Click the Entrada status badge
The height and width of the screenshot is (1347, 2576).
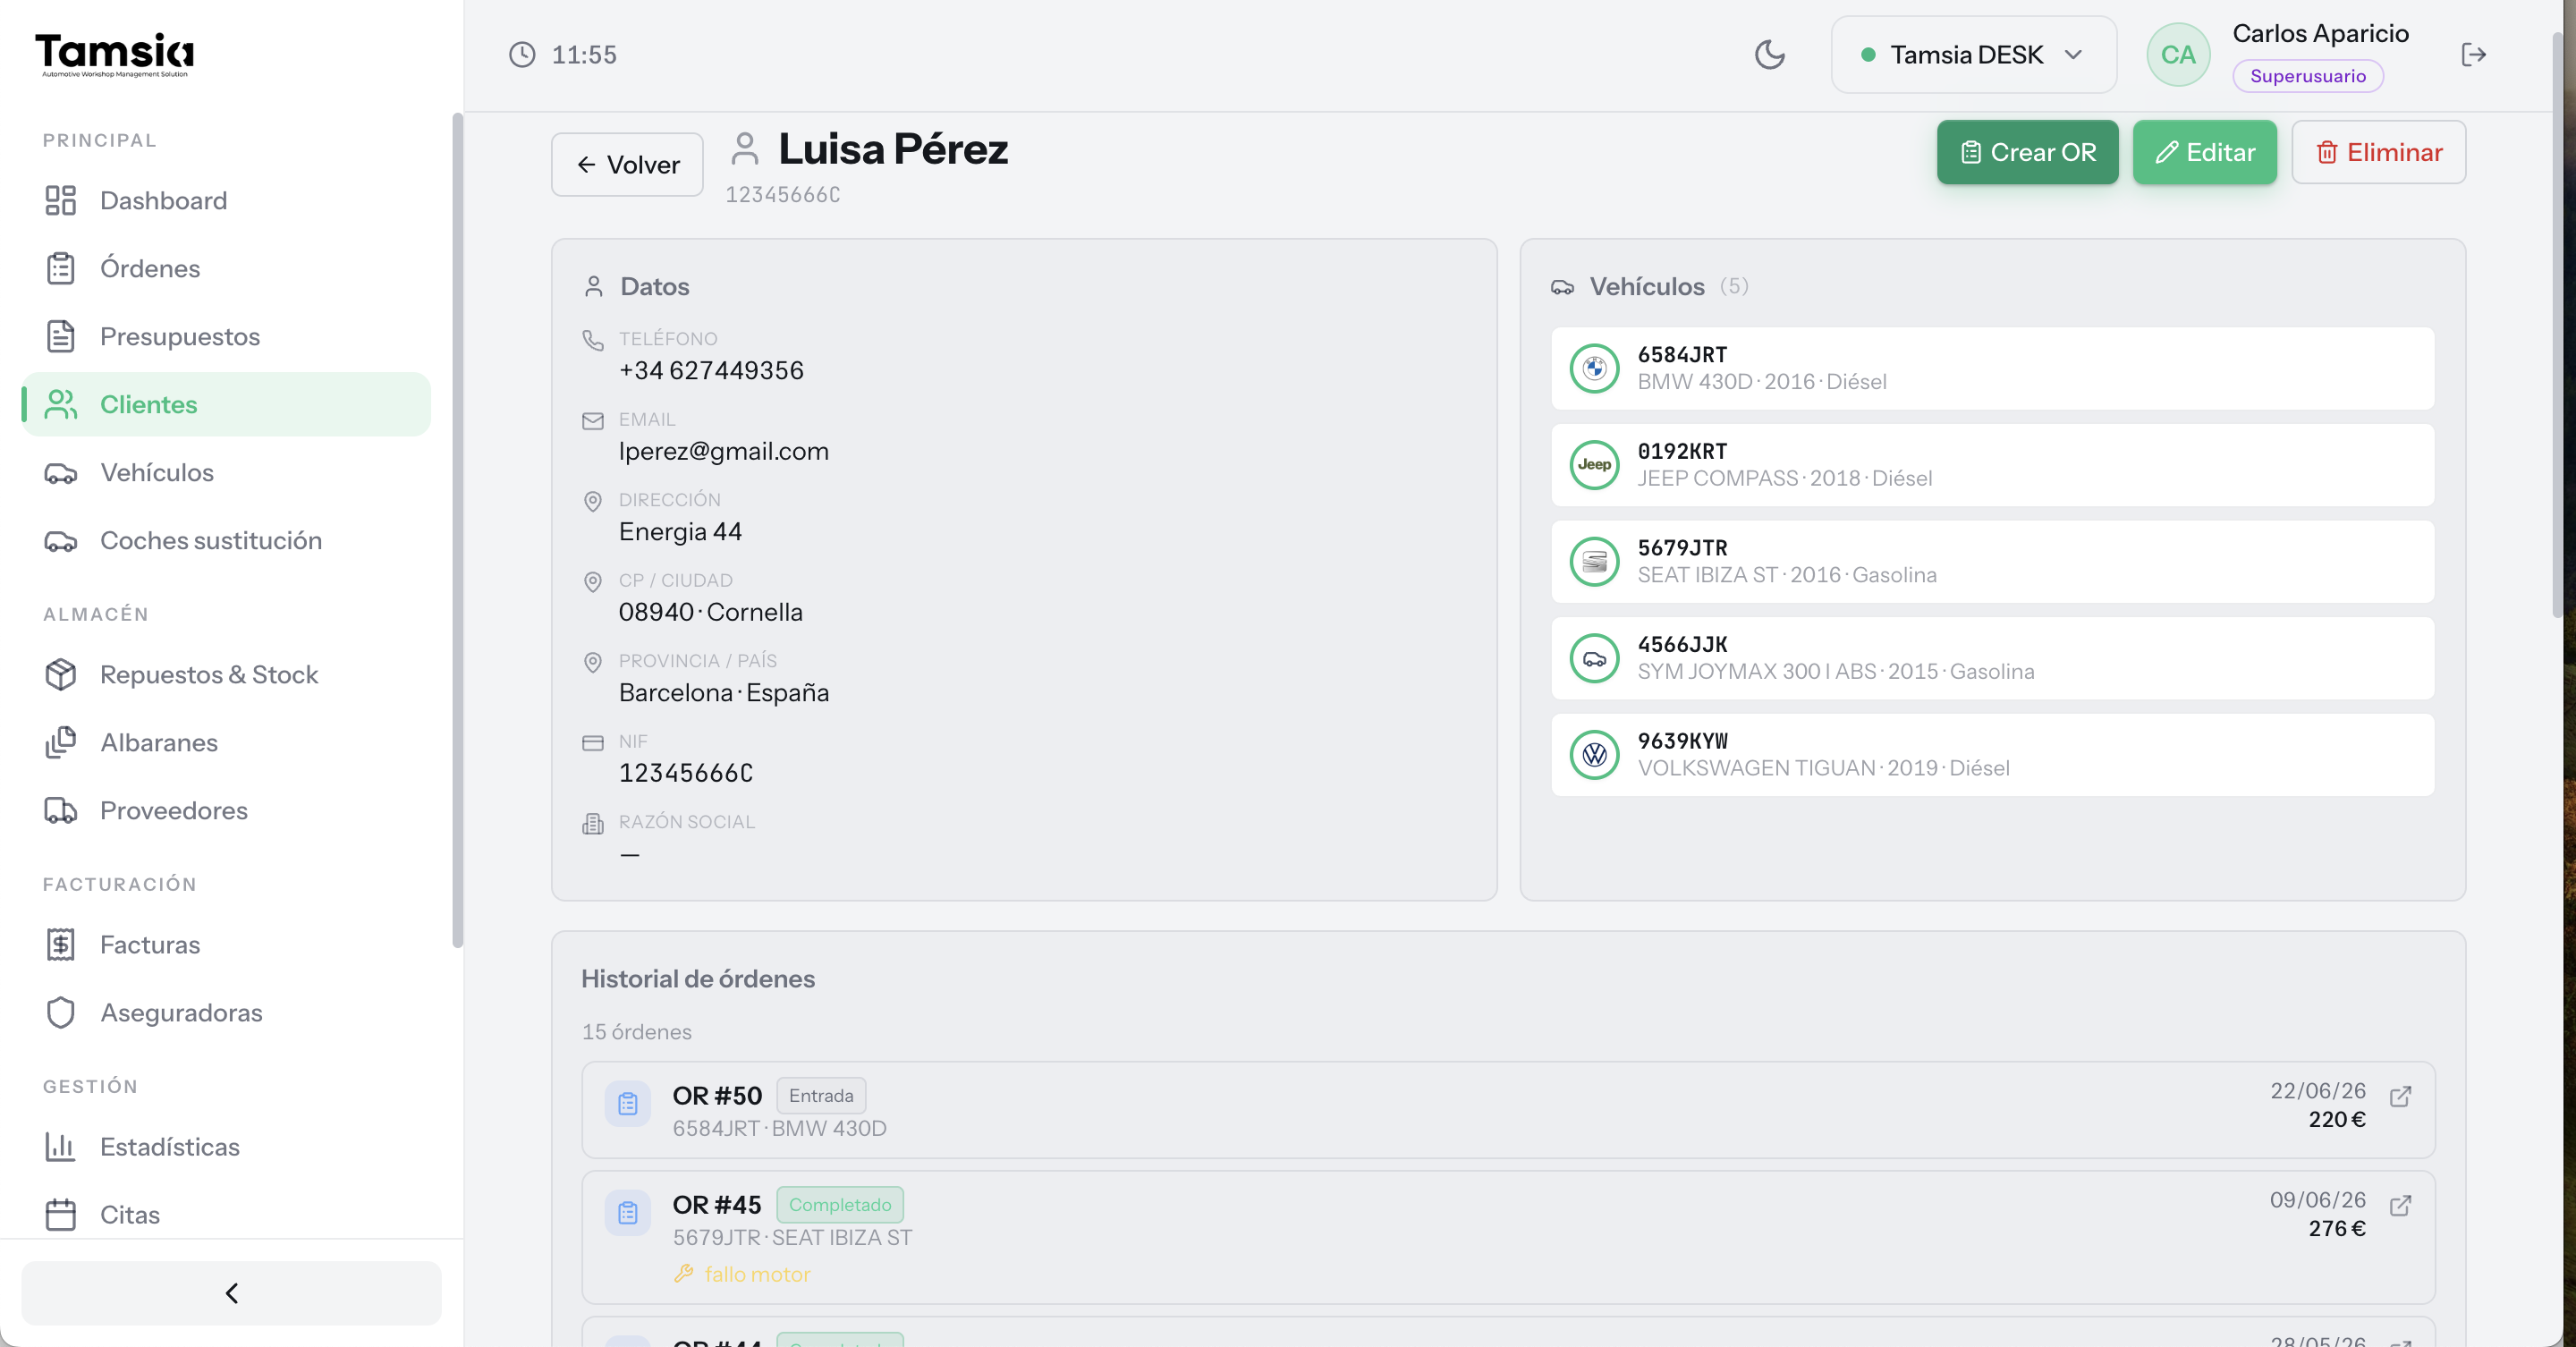click(821, 1096)
